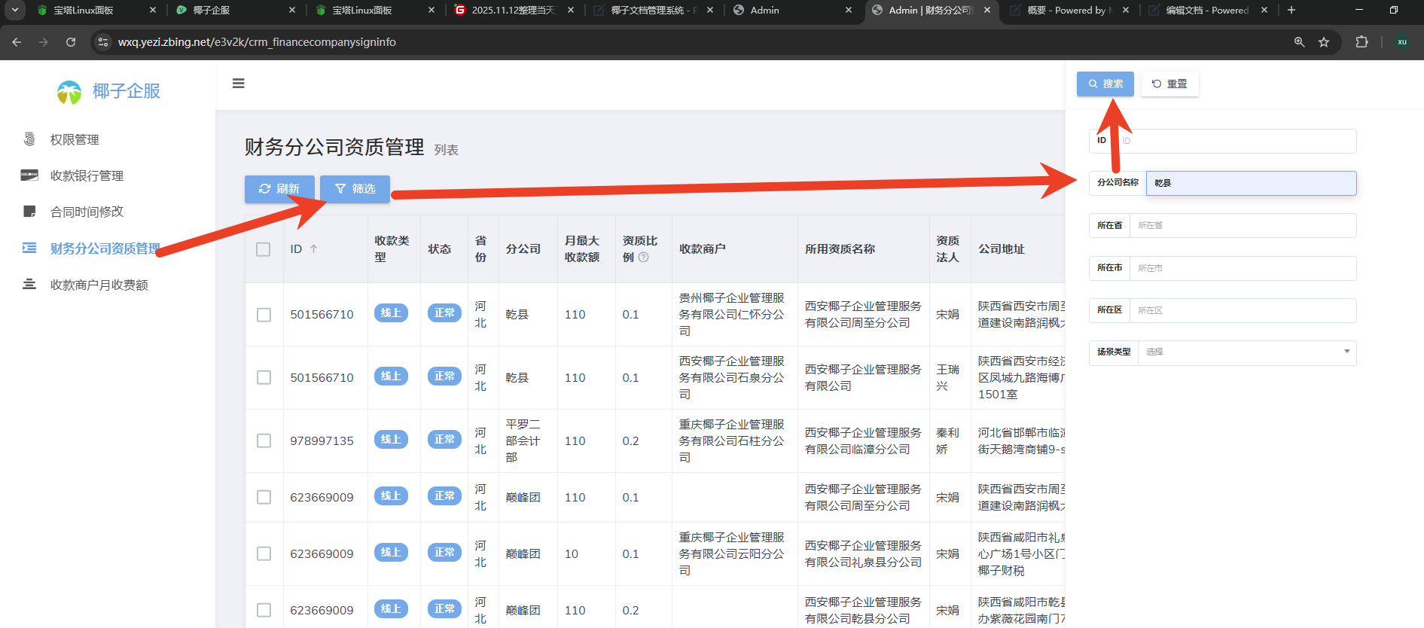Open the browser extensions menu
This screenshot has height=628, width=1424.
tap(1361, 42)
